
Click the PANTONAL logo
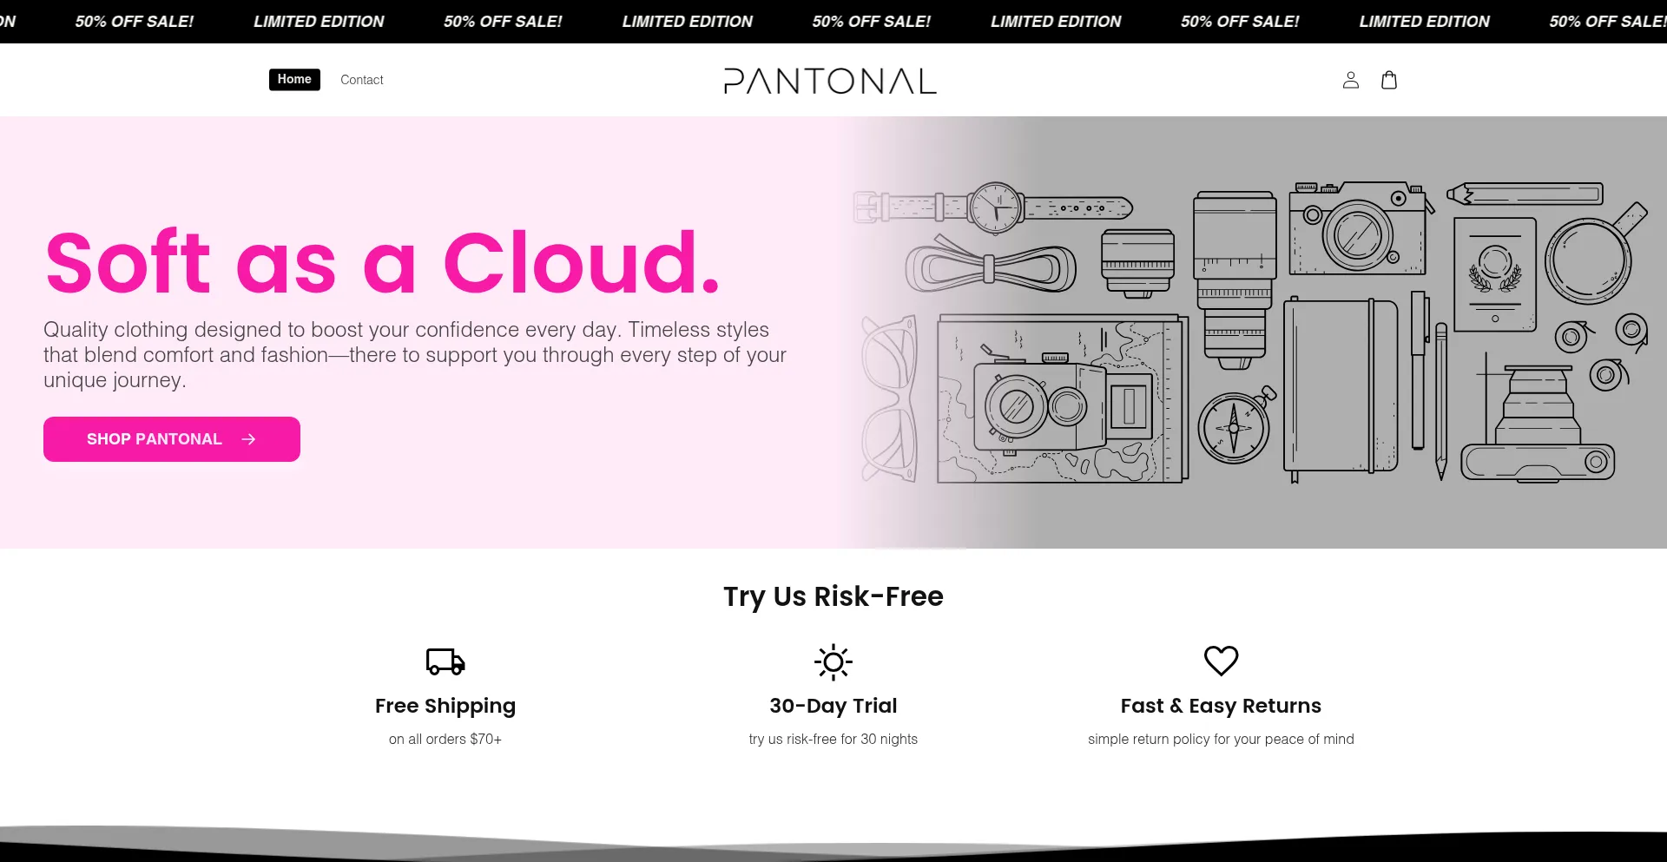[831, 81]
